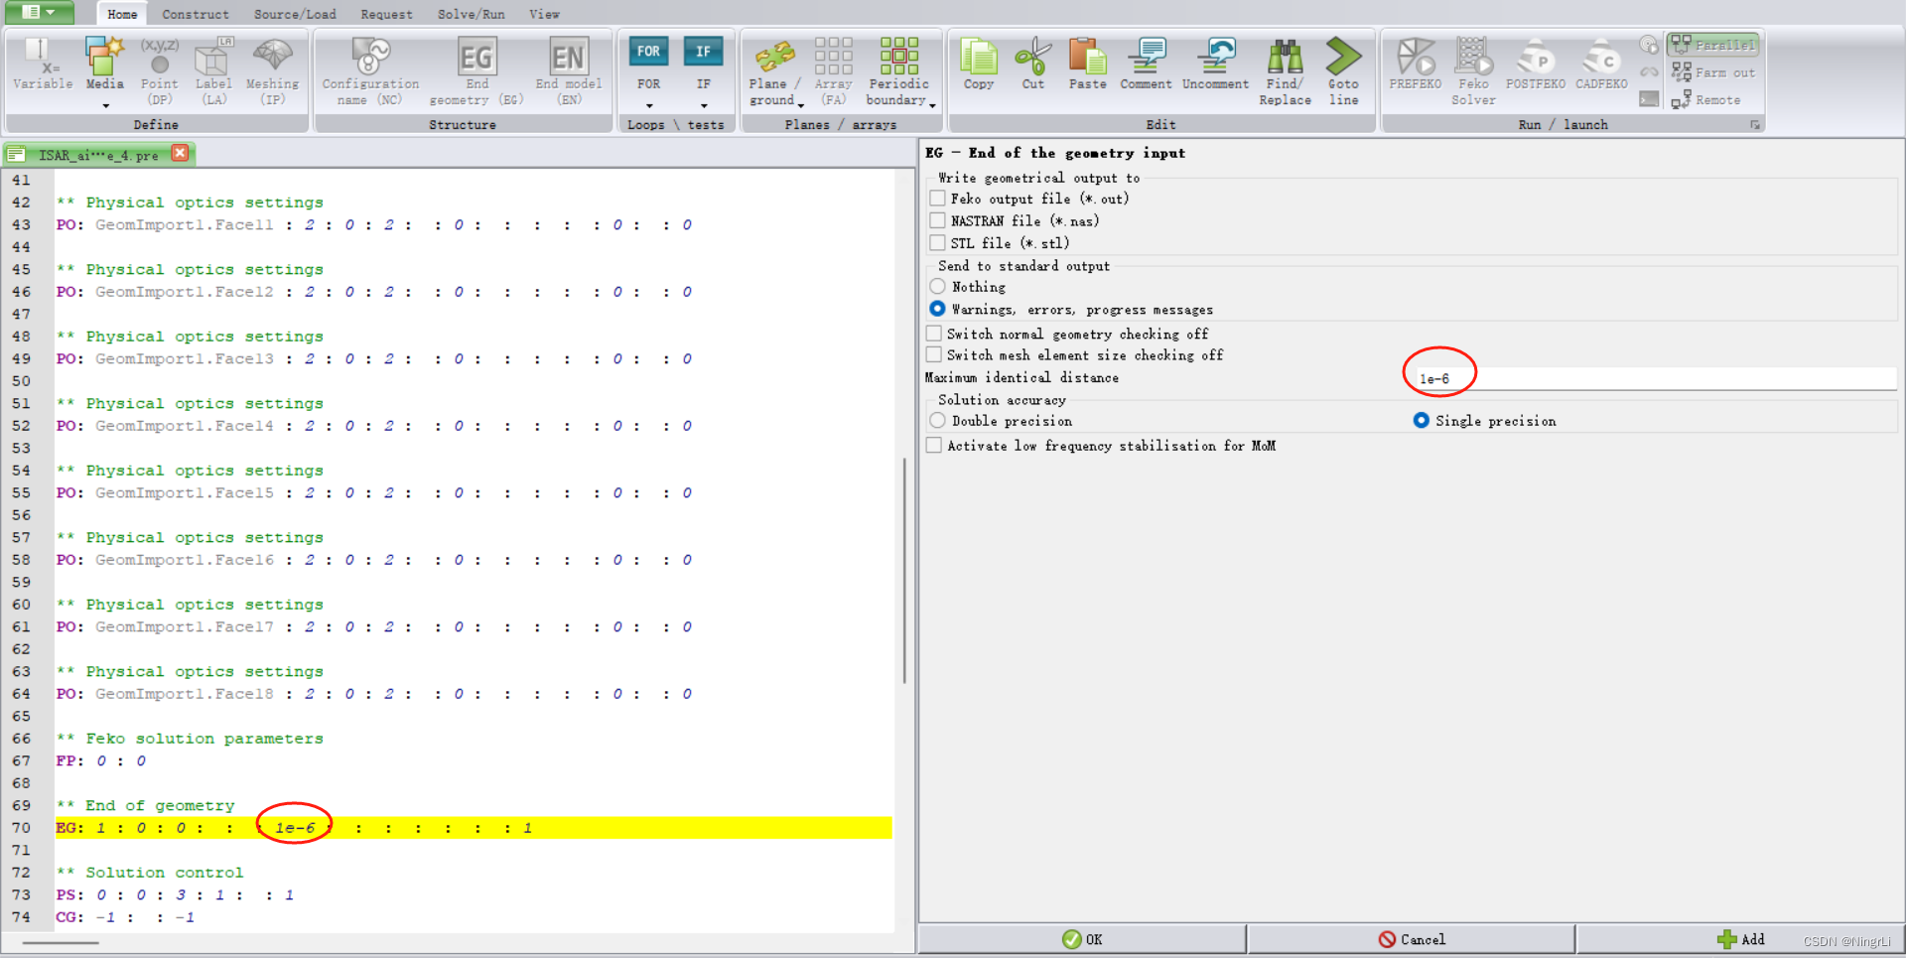1906x958 pixels.
Task: Click the FP: 0 : 0 line
Action: pos(101,761)
